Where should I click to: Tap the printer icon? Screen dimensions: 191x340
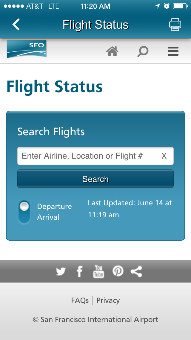click(x=175, y=24)
